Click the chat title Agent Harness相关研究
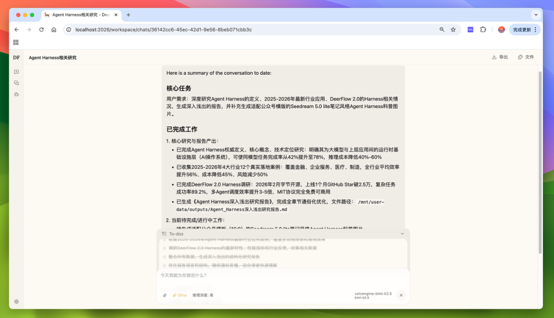This screenshot has width=554, height=318. coord(53,57)
